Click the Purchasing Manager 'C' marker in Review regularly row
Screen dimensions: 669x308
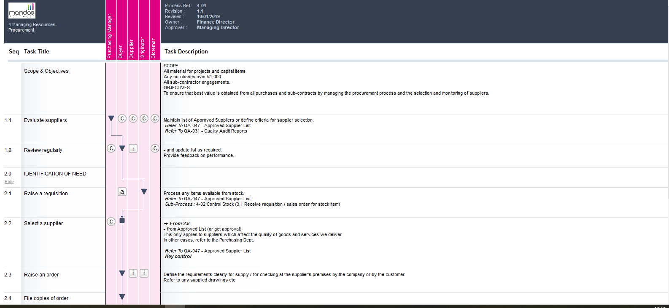click(111, 148)
